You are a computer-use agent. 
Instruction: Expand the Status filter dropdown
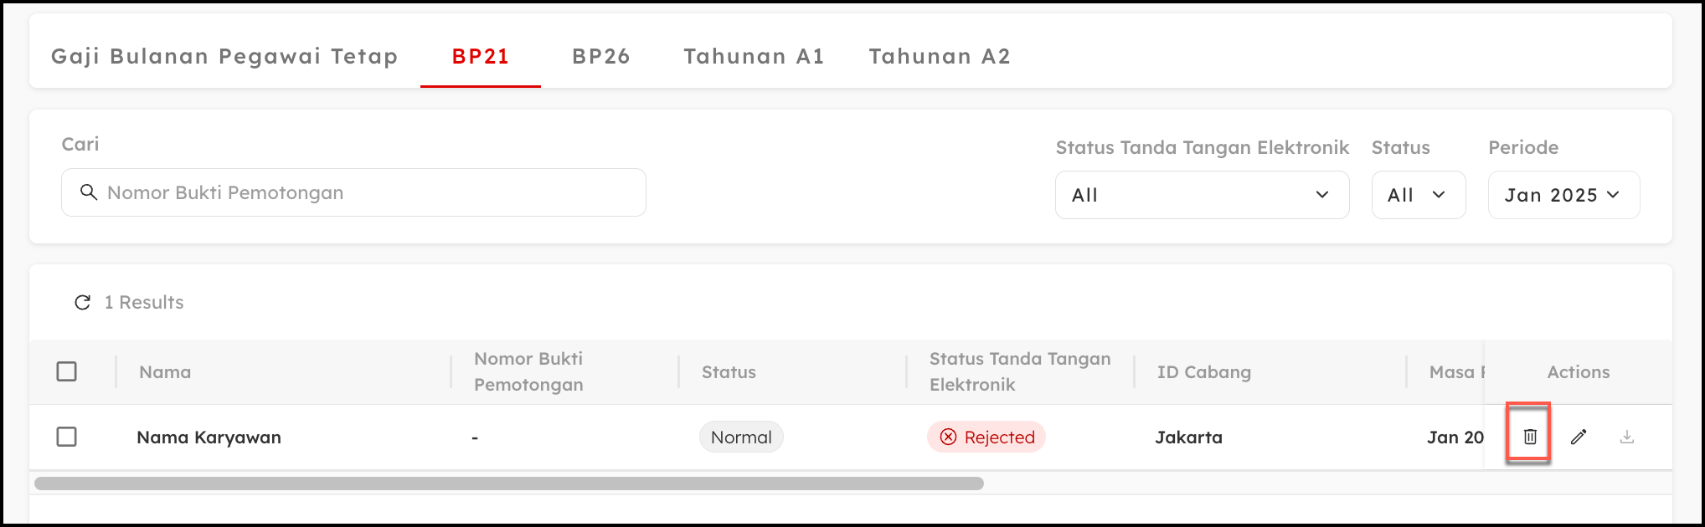(1418, 195)
